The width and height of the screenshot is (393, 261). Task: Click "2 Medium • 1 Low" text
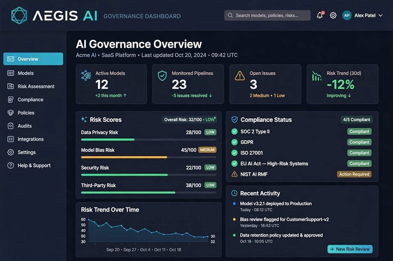tap(267, 96)
